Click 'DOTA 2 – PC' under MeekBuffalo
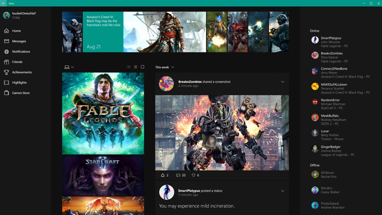This screenshot has width=382, height=215. coord(330,124)
